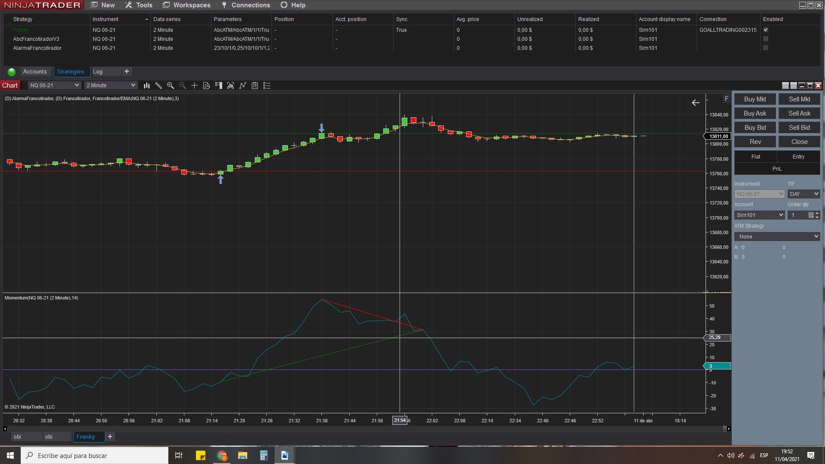Click the Windows search box

tap(95, 455)
